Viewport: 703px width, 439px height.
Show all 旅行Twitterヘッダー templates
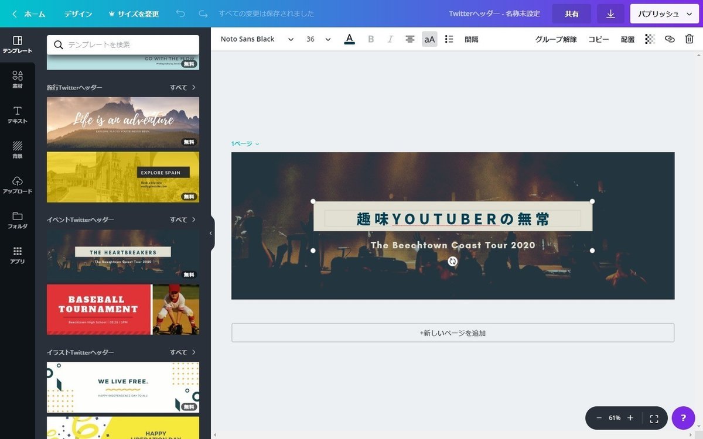click(x=183, y=87)
